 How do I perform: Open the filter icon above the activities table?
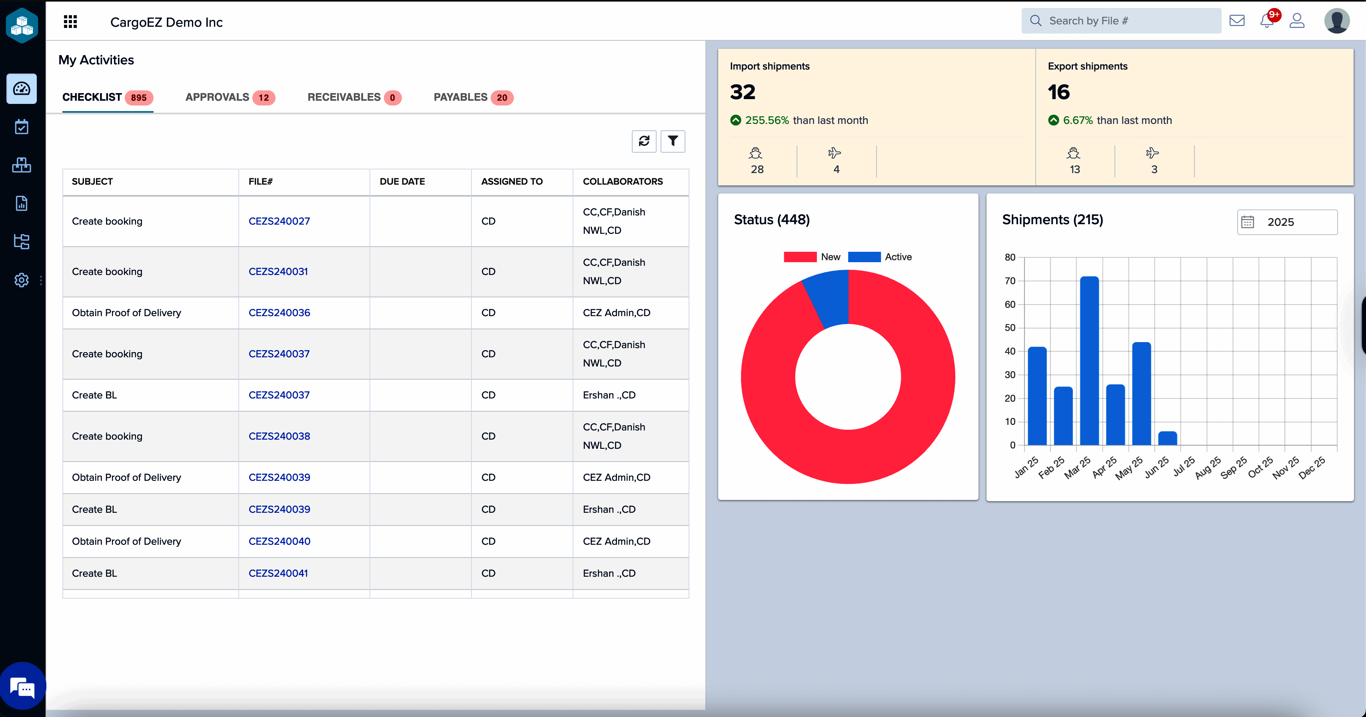[x=672, y=141]
